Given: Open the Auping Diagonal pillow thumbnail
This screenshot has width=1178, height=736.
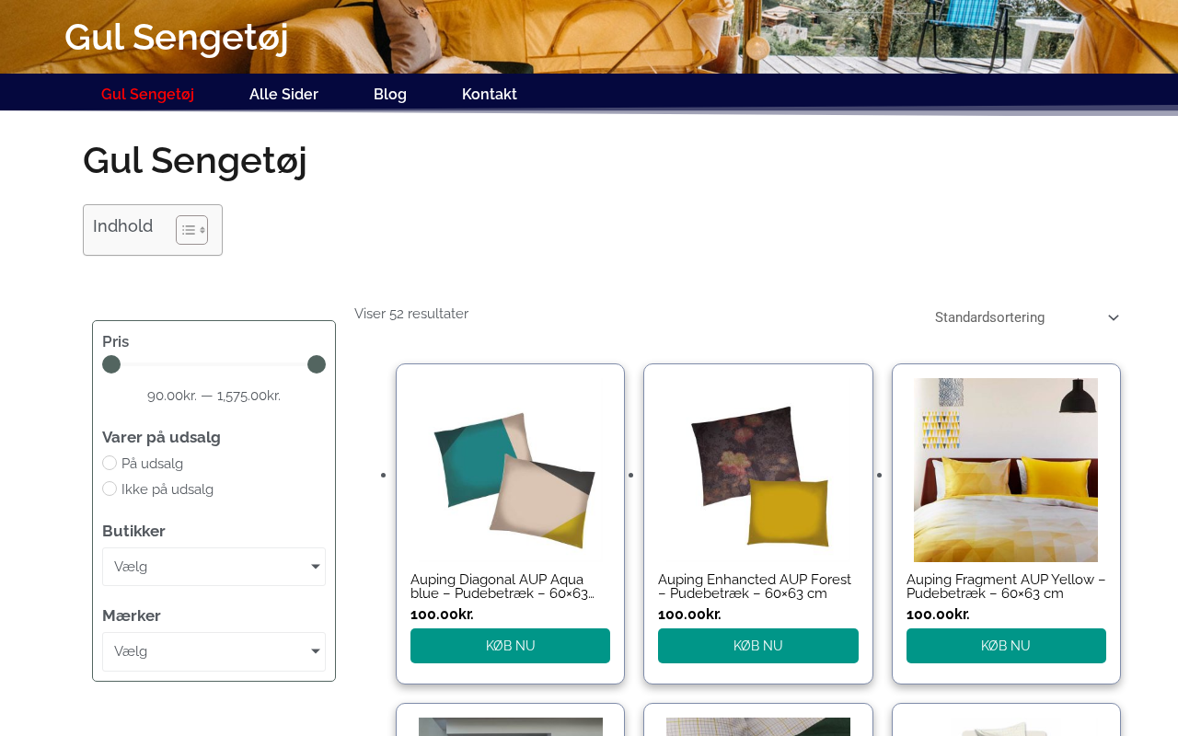Looking at the screenshot, I should pos(511,470).
